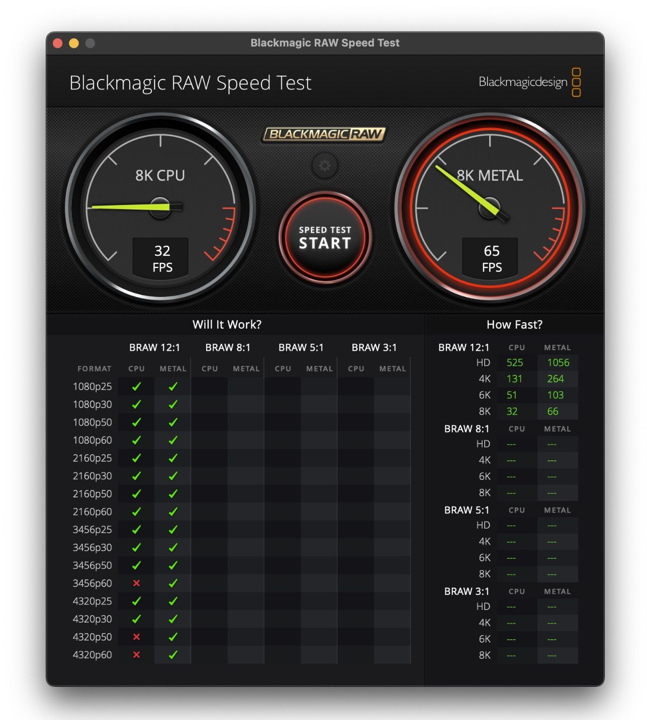Image resolution: width=647 pixels, height=720 pixels.
Task: Click the CPU checkmark for 2160p25
Action: tap(136, 458)
